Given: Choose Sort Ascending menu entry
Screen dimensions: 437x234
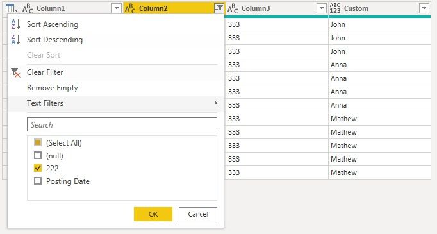Looking at the screenshot, I should [x=116, y=24].
